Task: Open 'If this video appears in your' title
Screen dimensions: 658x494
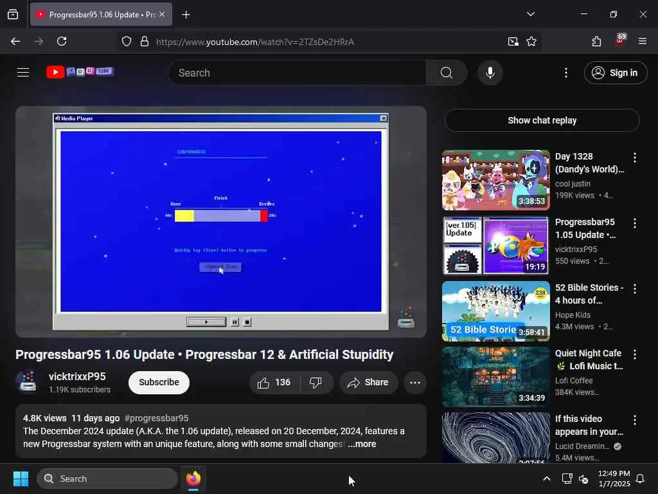Action: [x=589, y=425]
